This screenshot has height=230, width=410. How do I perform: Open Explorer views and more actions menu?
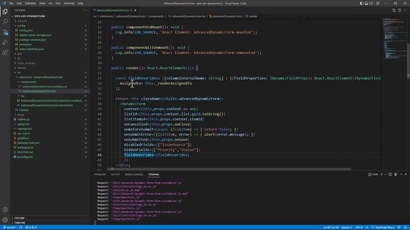point(85,10)
